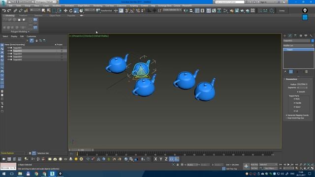Toggle the Lid teapot part checkbox

[x=294, y=111]
